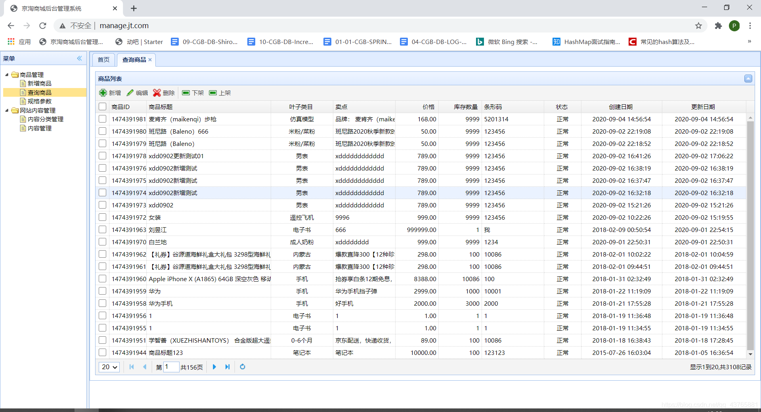Screen dimensions: 761x412
Task: Click the 下架 take-off-shelf button
Action: pos(193,93)
